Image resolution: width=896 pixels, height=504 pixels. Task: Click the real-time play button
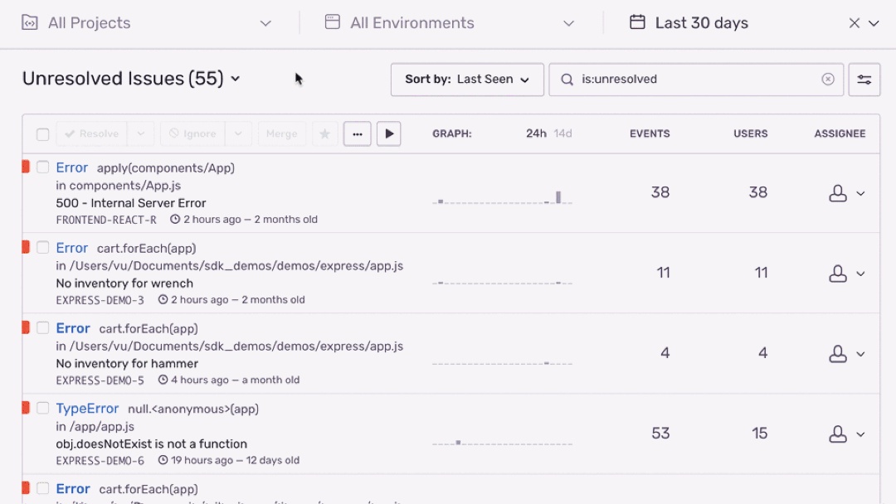click(x=388, y=134)
